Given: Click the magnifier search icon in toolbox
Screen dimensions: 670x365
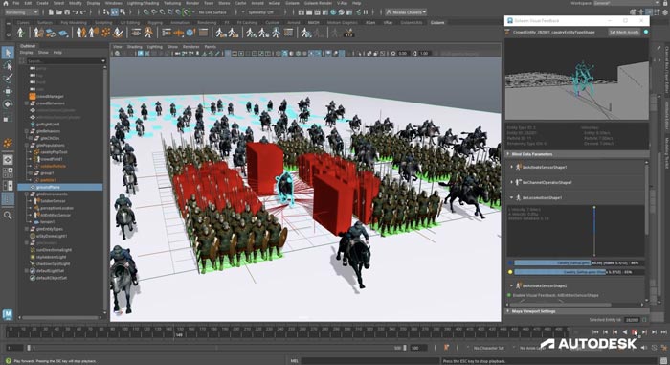Looking at the screenshot, I should point(8,216).
